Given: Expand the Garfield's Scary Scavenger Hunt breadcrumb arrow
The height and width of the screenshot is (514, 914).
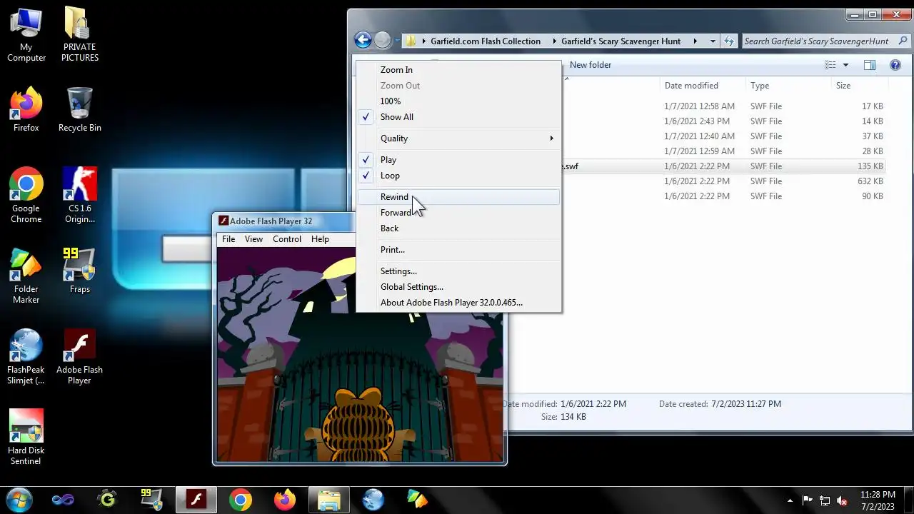Looking at the screenshot, I should [x=695, y=41].
